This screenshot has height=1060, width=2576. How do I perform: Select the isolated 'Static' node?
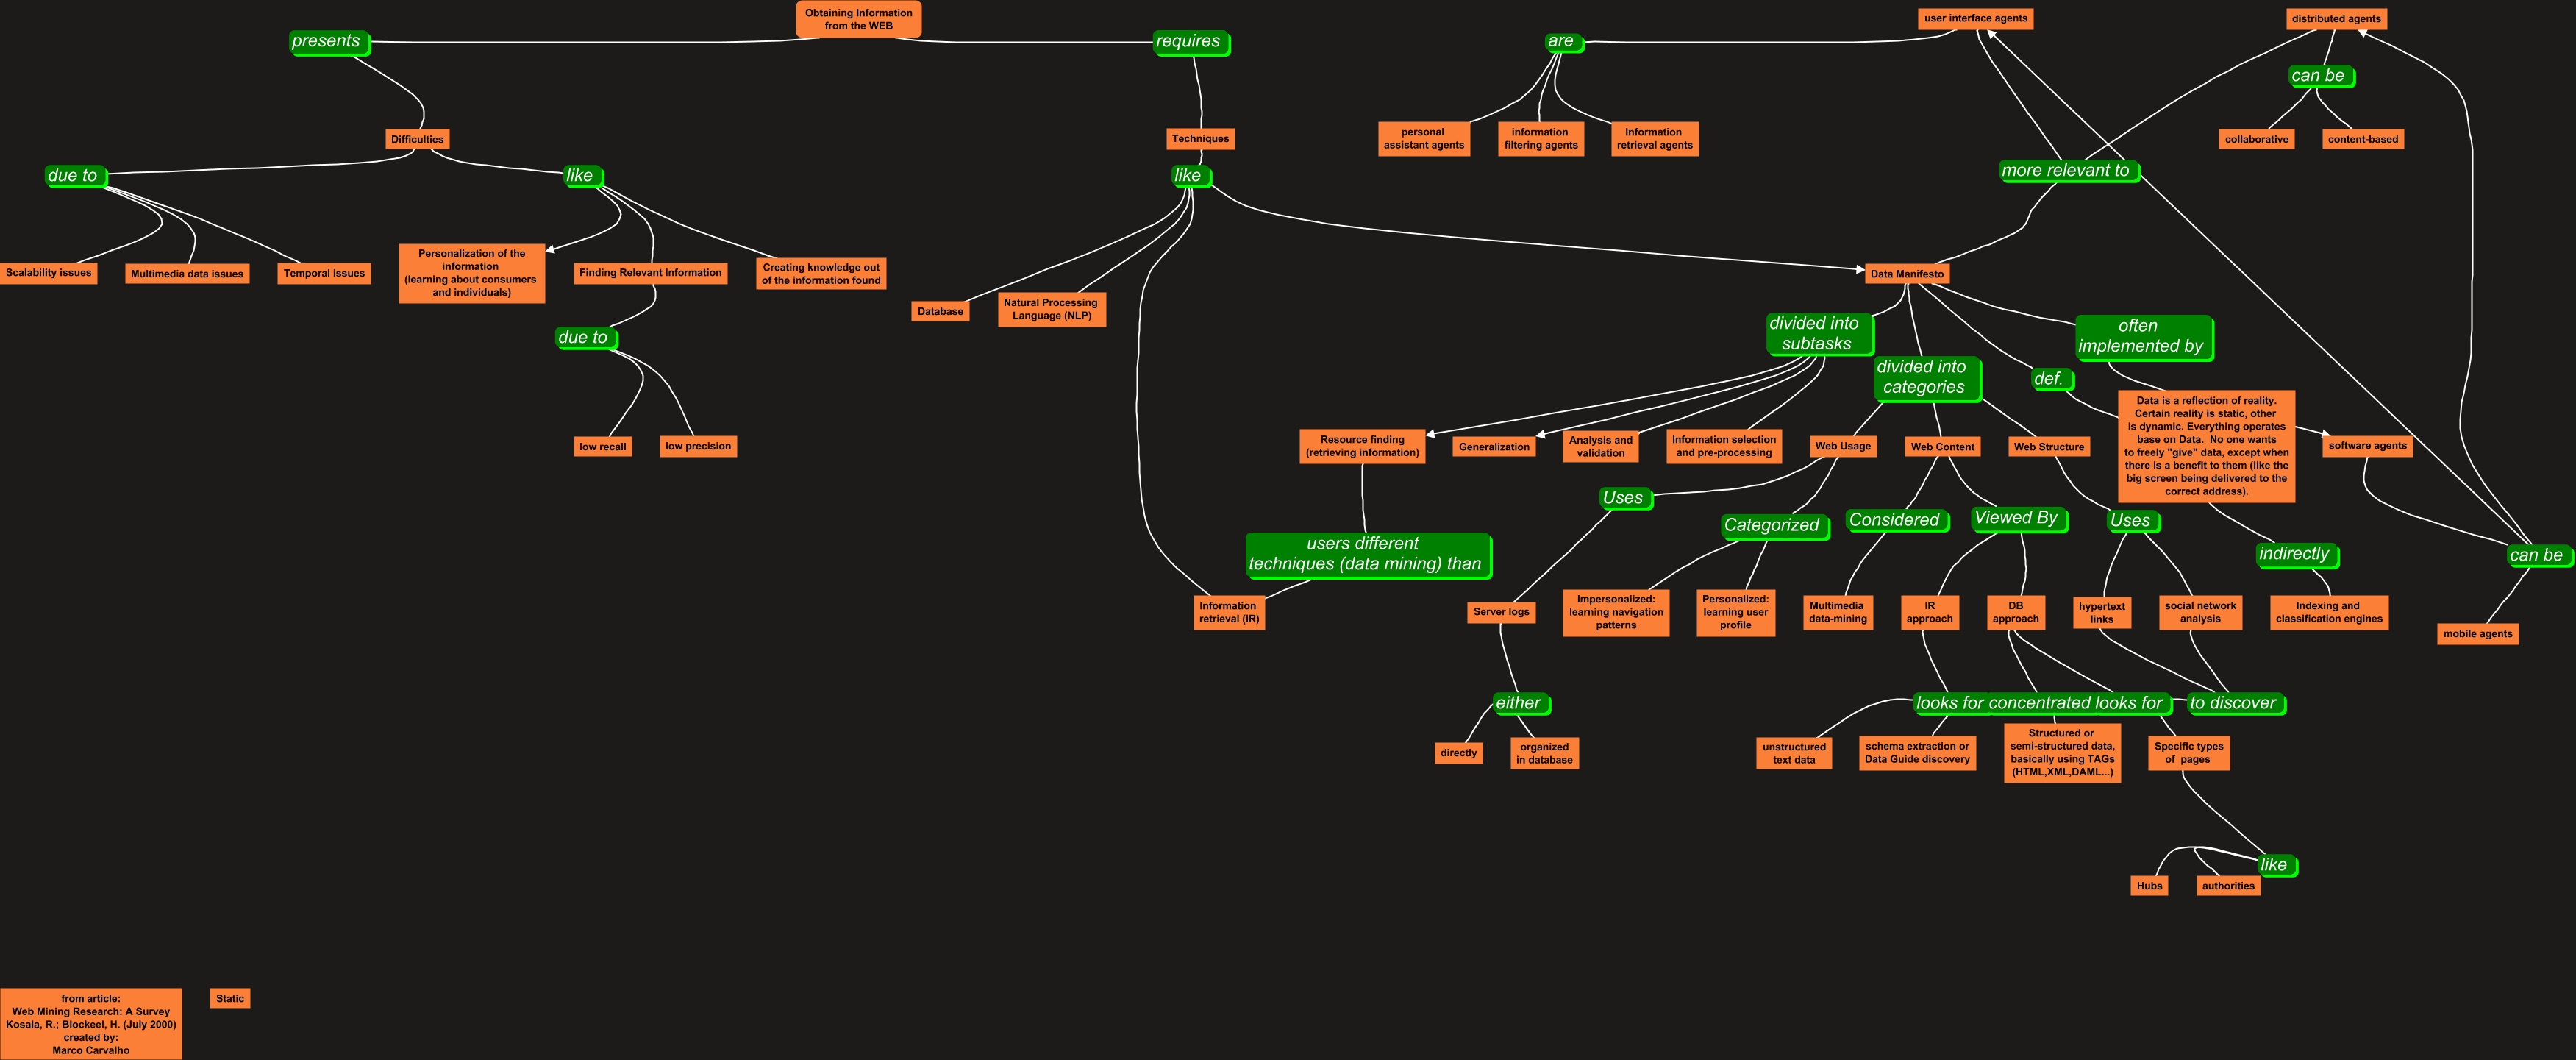pos(230,998)
